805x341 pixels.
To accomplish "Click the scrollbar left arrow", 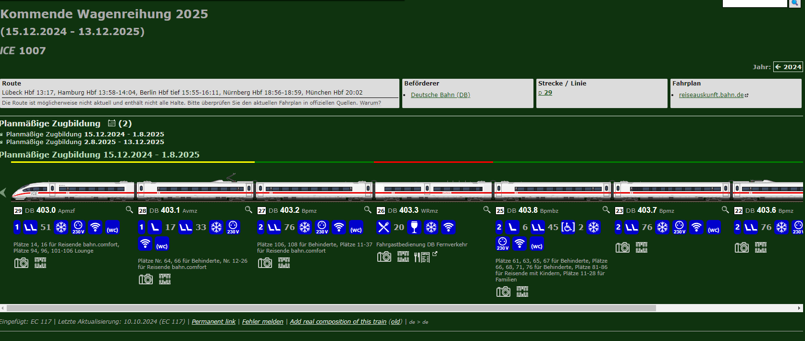I will [x=2, y=308].
